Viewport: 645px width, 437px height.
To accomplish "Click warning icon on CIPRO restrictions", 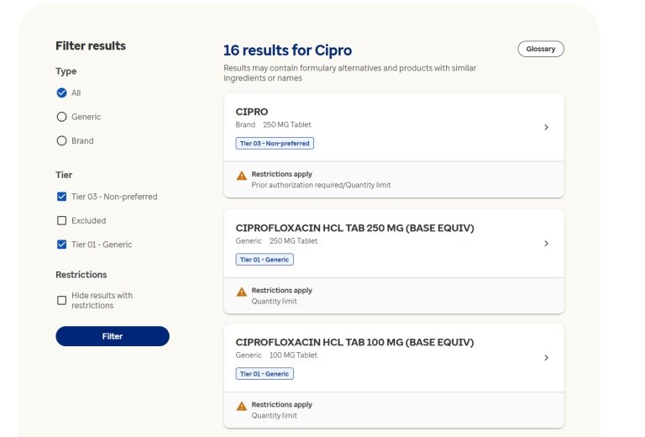I will point(242,176).
